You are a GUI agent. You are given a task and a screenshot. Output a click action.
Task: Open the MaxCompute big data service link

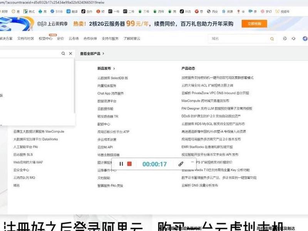coord(39,131)
